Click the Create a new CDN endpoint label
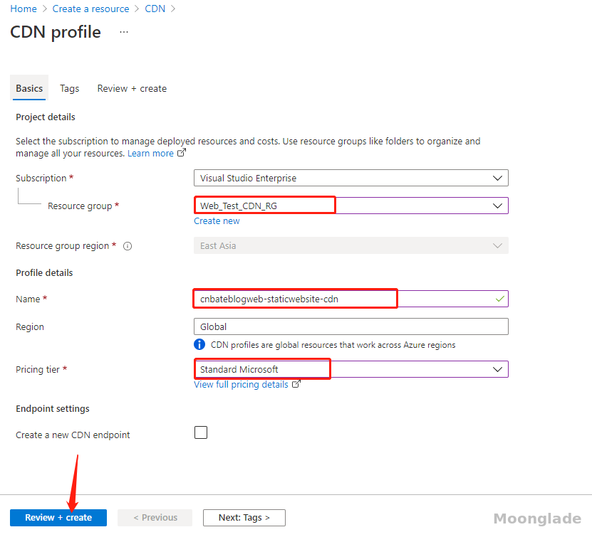This screenshot has height=537, width=592. coord(73,435)
